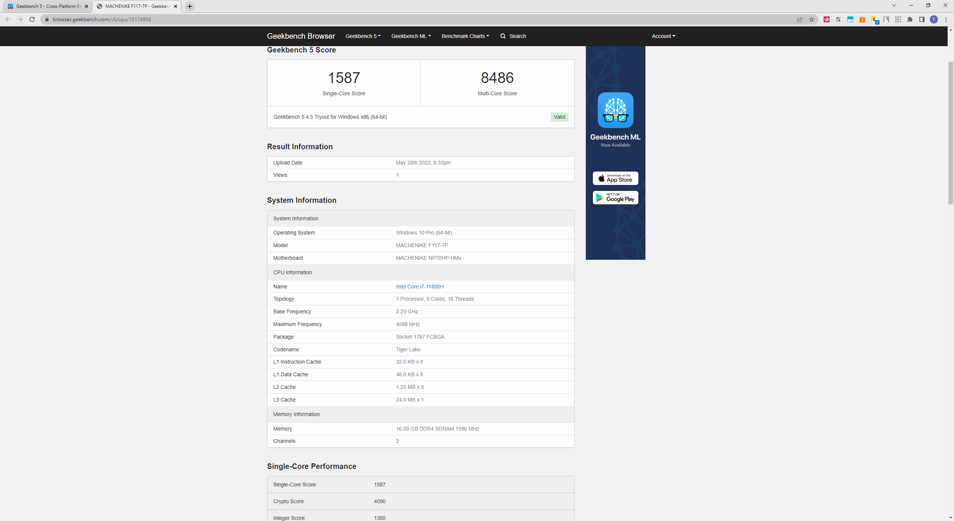
Task: Click the Valid badge
Action: point(559,117)
